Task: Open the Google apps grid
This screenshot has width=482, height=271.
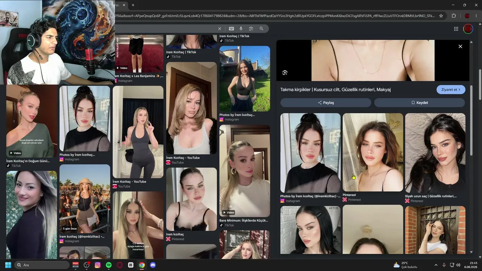Action: tap(456, 29)
